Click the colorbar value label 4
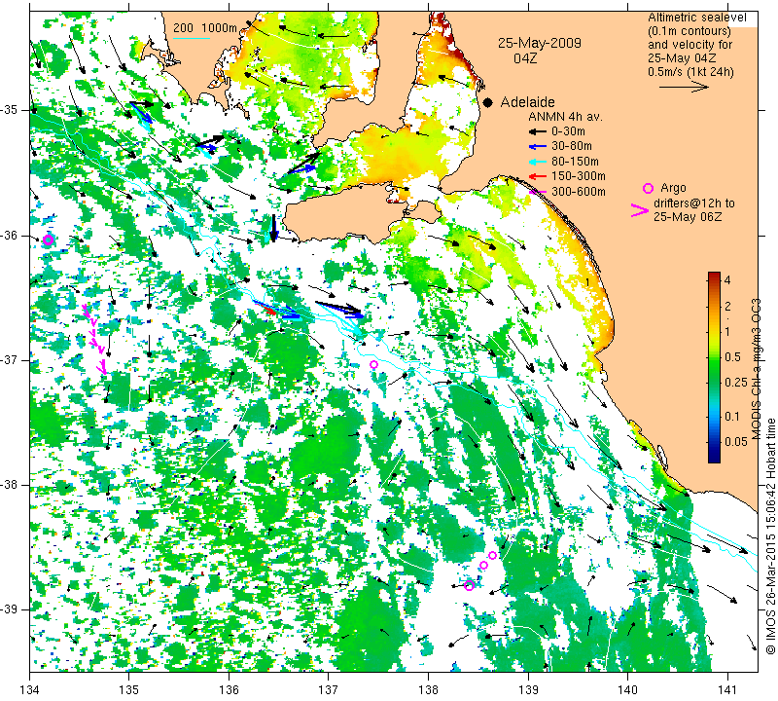Screen dimensions: 778x701 (x=727, y=279)
